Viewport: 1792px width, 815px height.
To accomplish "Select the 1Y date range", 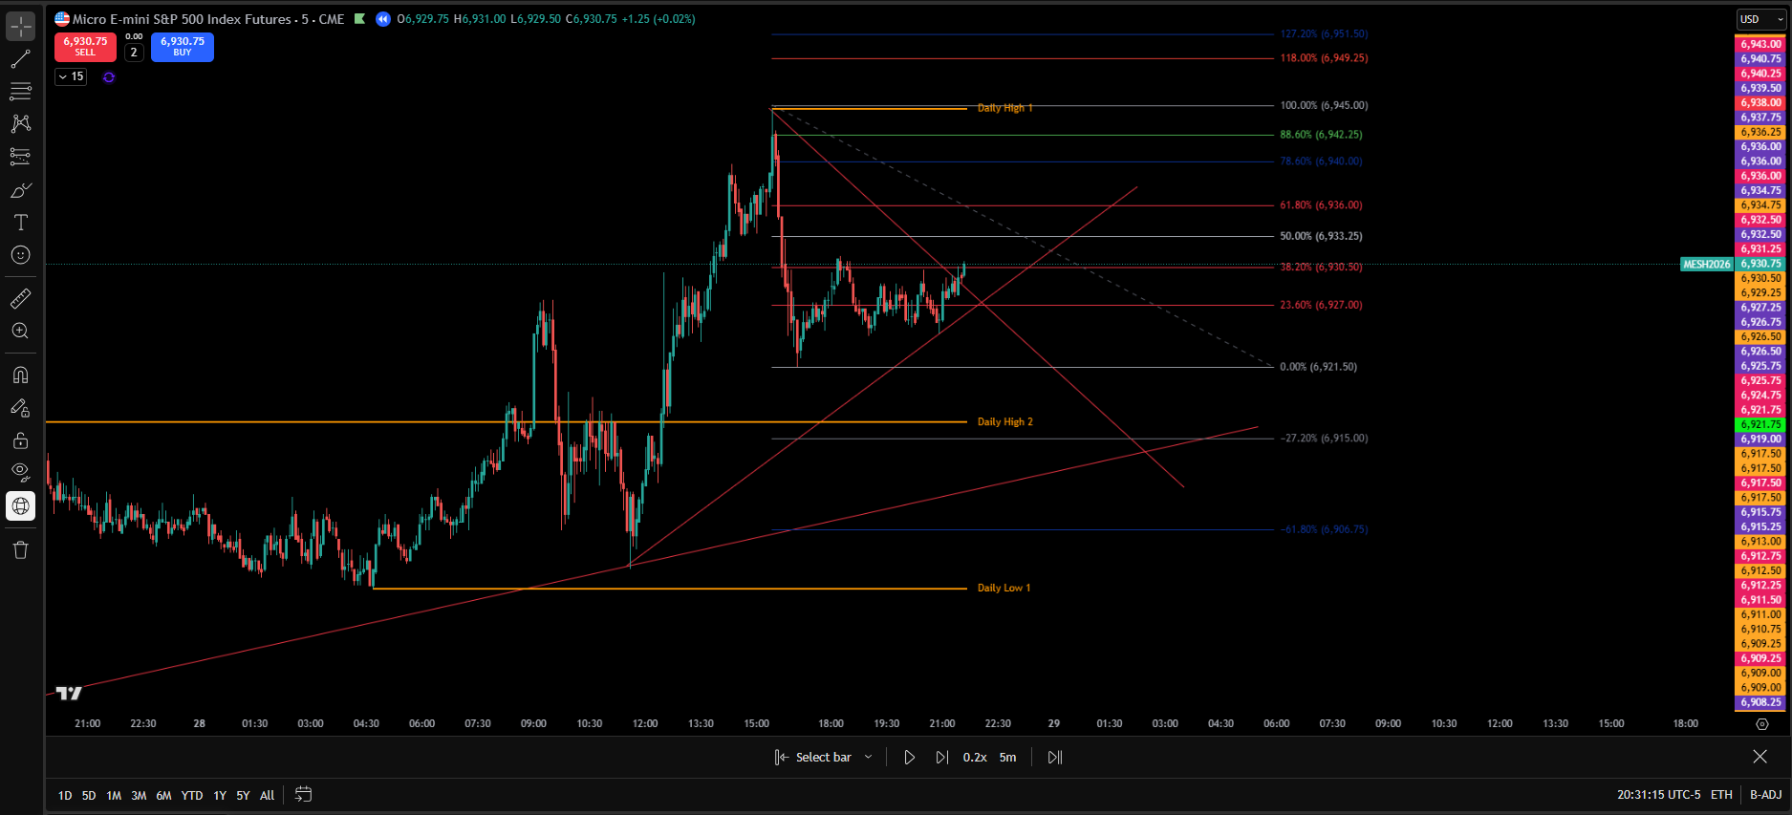I will point(220,795).
